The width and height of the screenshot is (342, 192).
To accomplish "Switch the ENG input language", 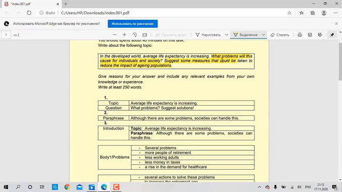I will point(308,187).
